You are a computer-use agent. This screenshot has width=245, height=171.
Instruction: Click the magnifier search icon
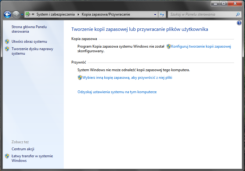pyautogui.click(x=238, y=14)
